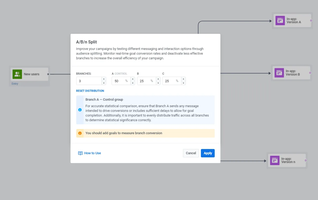318x200 pixels.
Task: Decrease Branch B percentage using the down arrow
Action: pos(158,82)
